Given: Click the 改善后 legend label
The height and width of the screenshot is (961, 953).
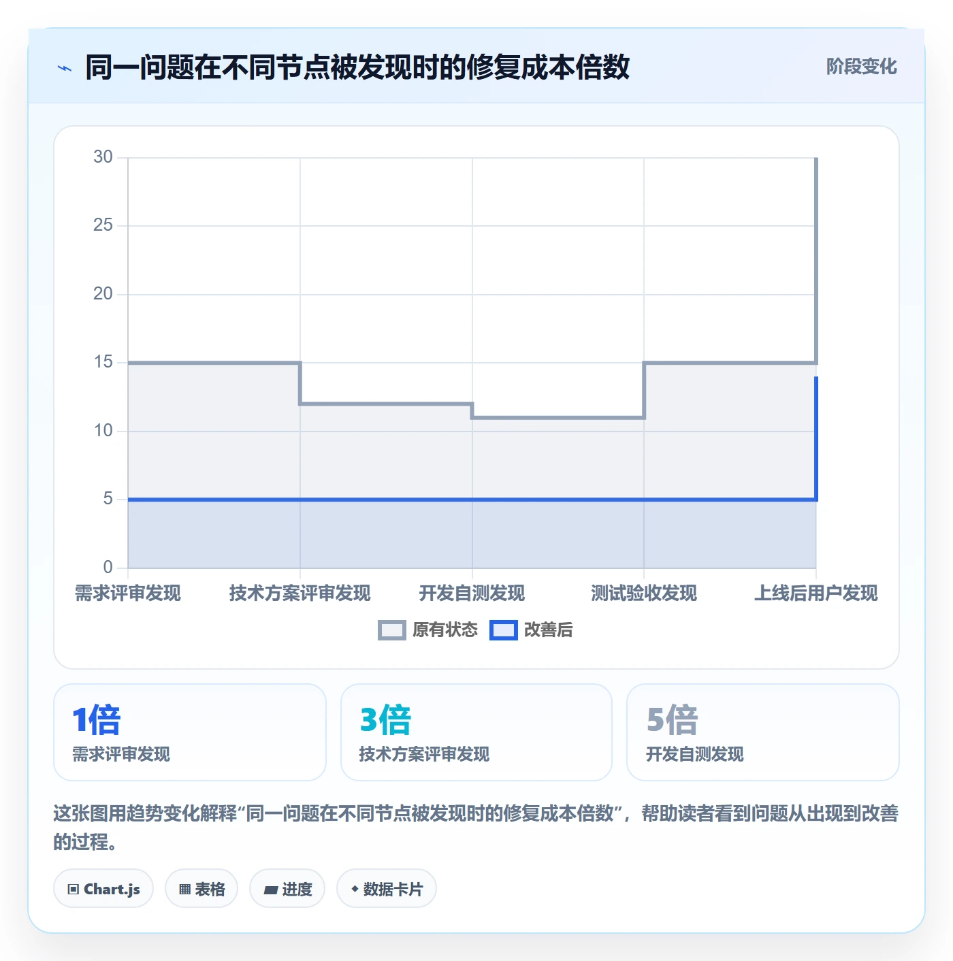Looking at the screenshot, I should 549,630.
